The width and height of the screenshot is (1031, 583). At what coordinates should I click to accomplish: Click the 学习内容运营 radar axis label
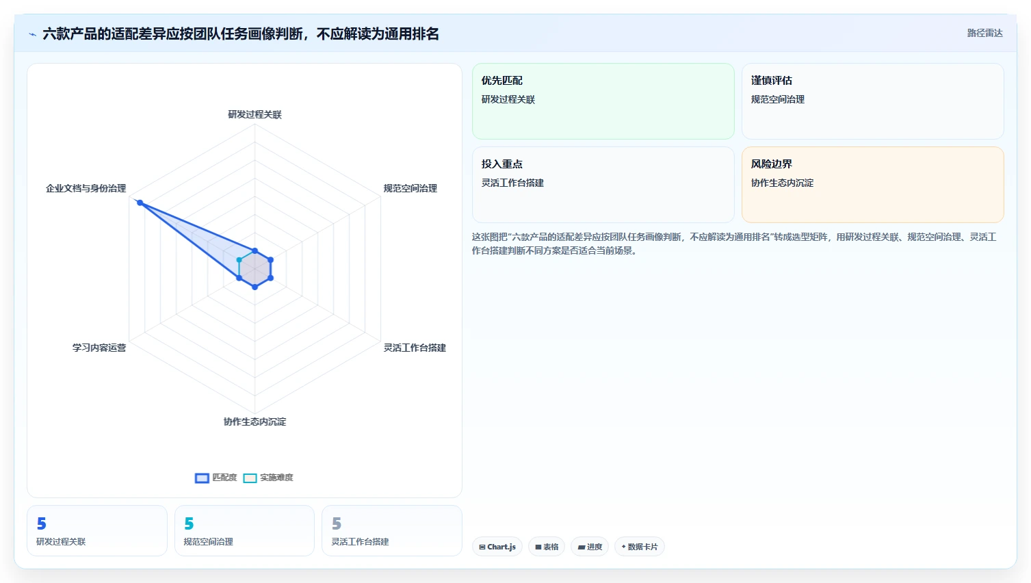tap(99, 348)
